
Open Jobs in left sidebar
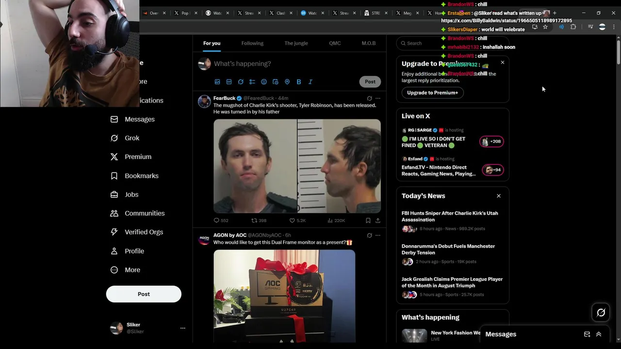point(125,195)
